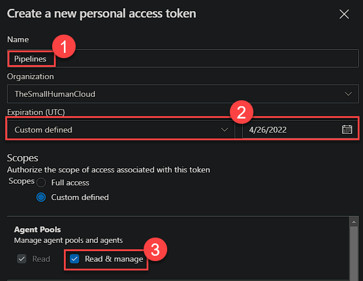Open the calendar date picker icon

(347, 130)
